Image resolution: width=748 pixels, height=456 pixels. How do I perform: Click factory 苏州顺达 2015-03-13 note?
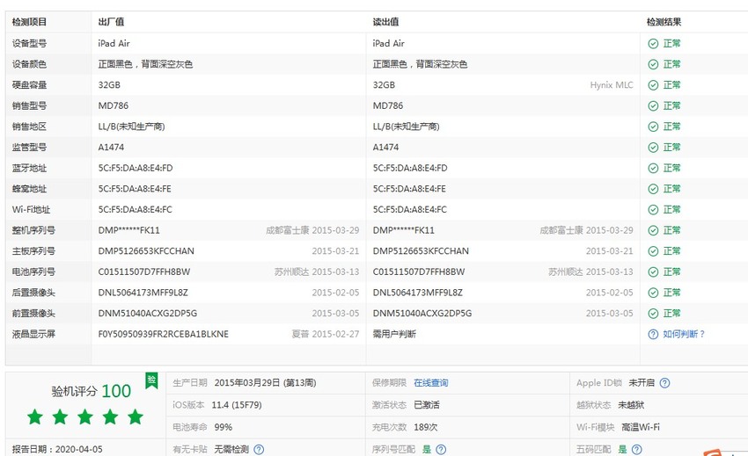(317, 271)
